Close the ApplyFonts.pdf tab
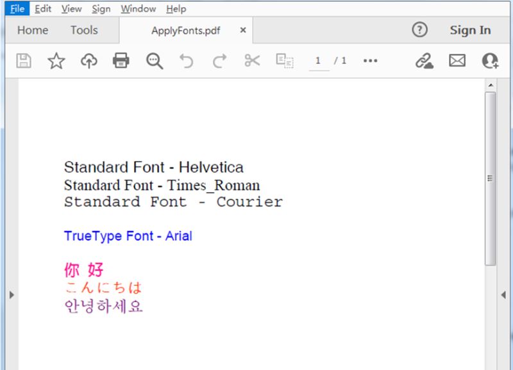Viewport: 513px width, 370px height. tap(243, 30)
